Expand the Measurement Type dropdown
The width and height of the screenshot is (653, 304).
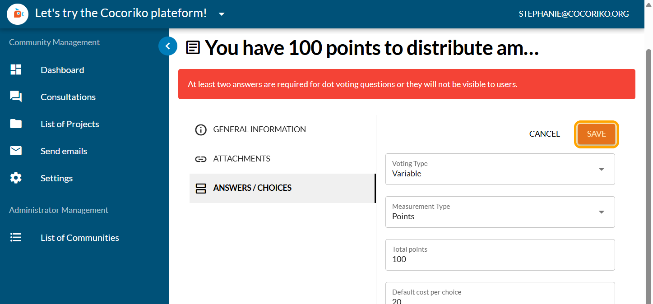pos(601,212)
